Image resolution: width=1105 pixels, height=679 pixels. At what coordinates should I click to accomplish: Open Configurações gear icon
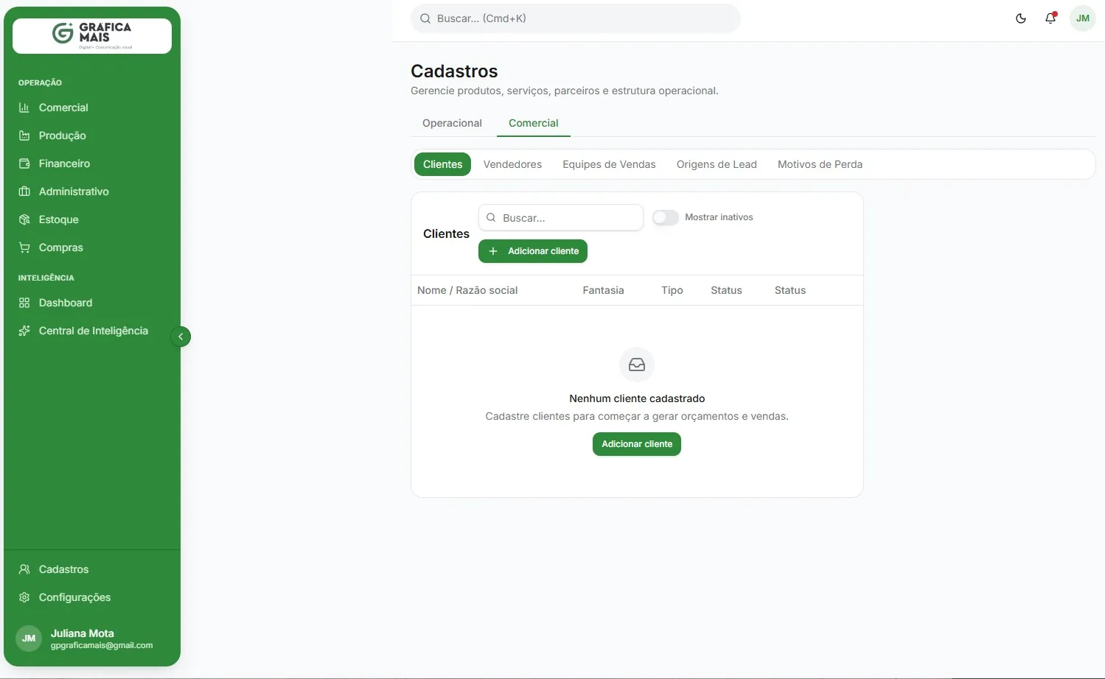pos(24,597)
